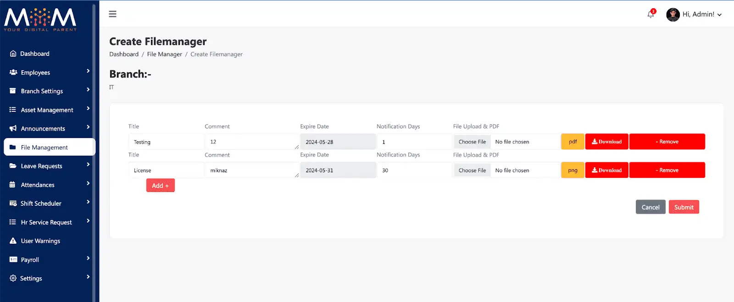Click the Attendances calendar icon
The width and height of the screenshot is (734, 302).
point(12,185)
